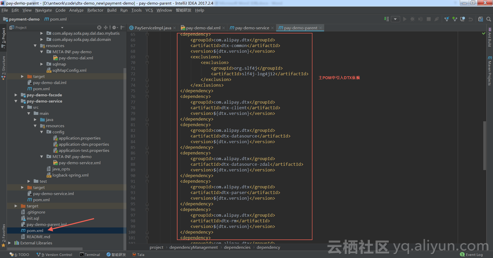
Task: Click the Stop square icon
Action: (428, 19)
